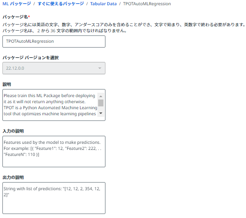The image size is (246, 218).
Task: Click the version dropdown arrow
Action: 100,68
